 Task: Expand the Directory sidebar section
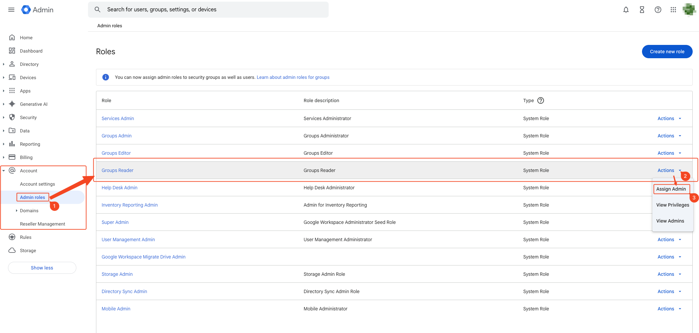[4, 64]
